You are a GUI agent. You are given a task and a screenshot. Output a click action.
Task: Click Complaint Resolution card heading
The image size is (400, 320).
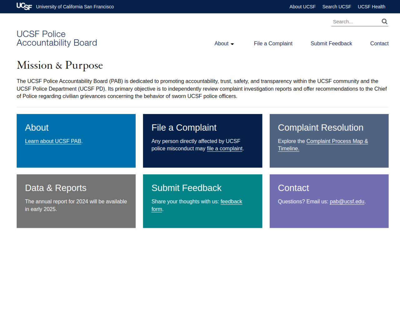click(321, 127)
